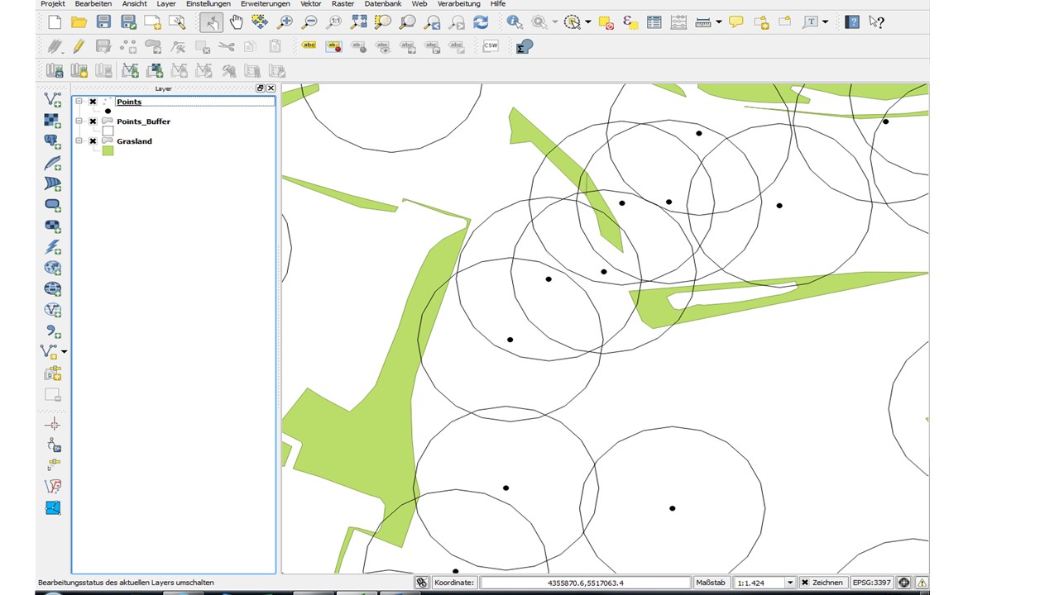
Task: Open the field calculator
Action: [x=678, y=22]
